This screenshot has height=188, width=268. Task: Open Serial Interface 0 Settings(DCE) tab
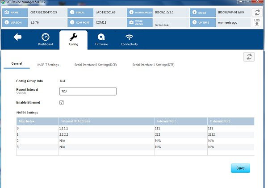(96, 65)
